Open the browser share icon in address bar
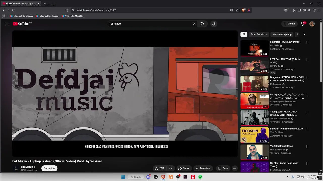Image resolution: width=323 pixels, height=181 pixels. [x=237, y=10]
